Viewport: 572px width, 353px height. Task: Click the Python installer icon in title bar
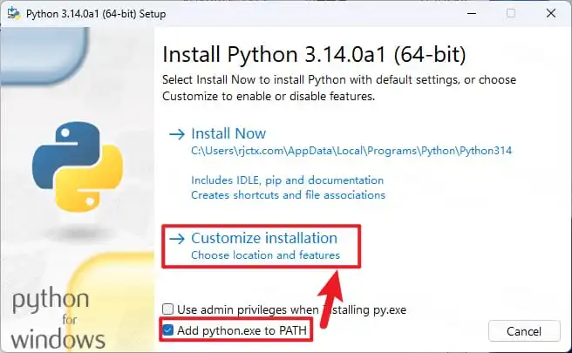click(13, 13)
